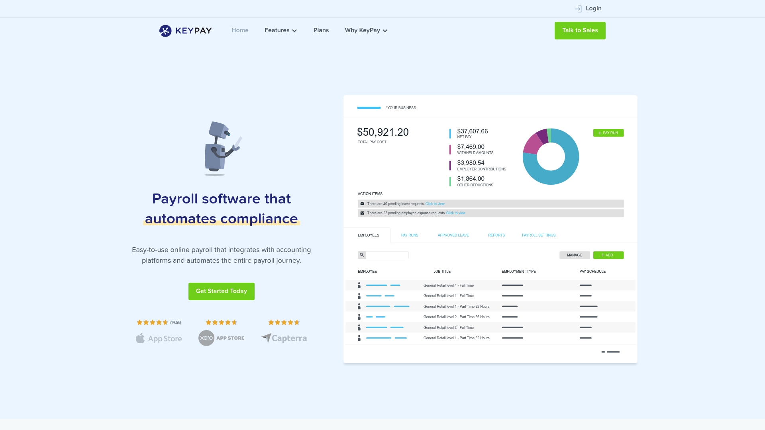The width and height of the screenshot is (765, 430).
Task: Click Get Started Today button
Action: pyautogui.click(x=222, y=291)
